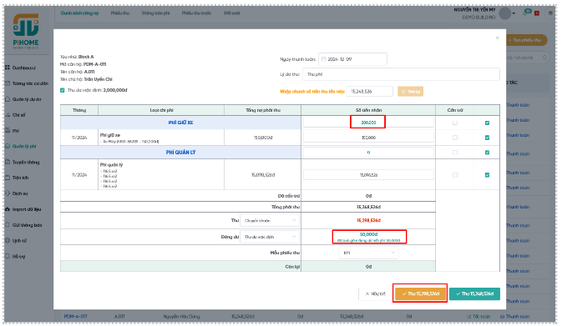Toggle the Thu dư mặc định checkbox
The height and width of the screenshot is (326, 562).
click(x=63, y=90)
